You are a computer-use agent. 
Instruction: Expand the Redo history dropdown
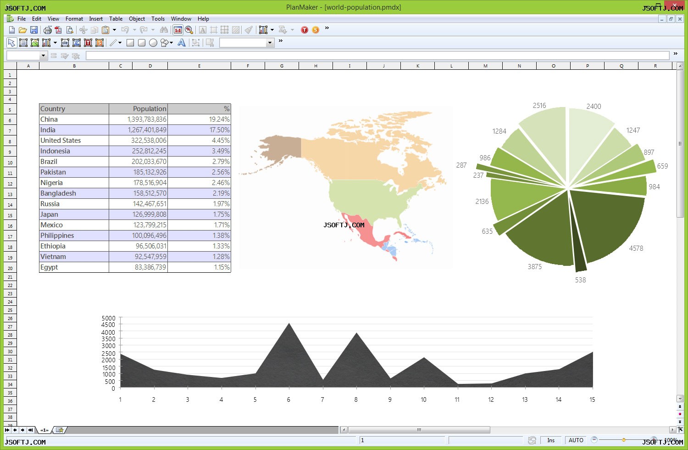coord(153,30)
